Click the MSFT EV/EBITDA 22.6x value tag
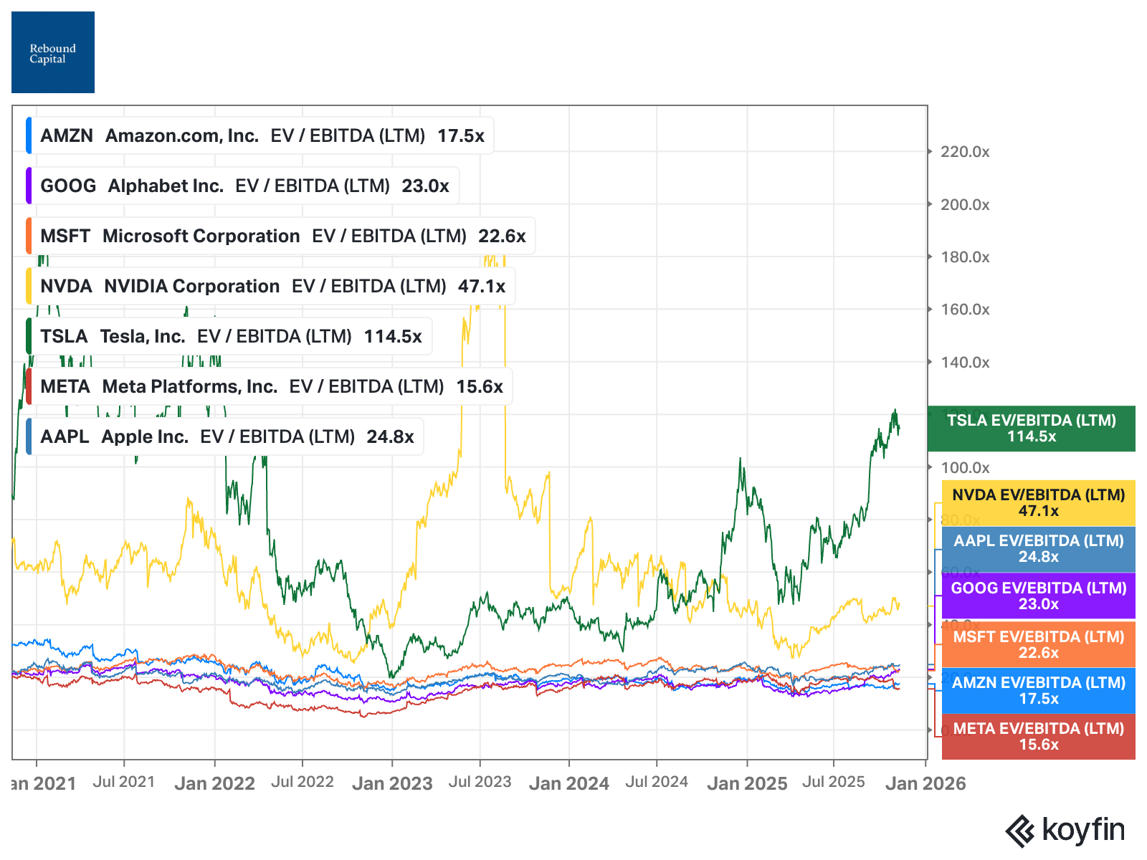Screen dimensions: 1147x860 click(1039, 644)
